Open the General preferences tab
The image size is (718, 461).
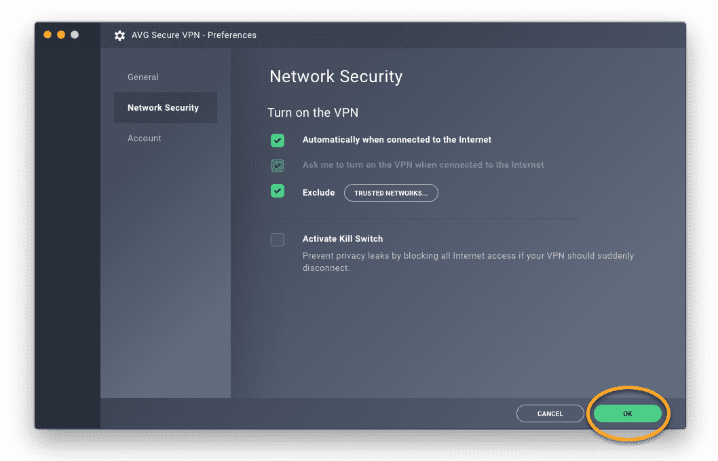(143, 77)
